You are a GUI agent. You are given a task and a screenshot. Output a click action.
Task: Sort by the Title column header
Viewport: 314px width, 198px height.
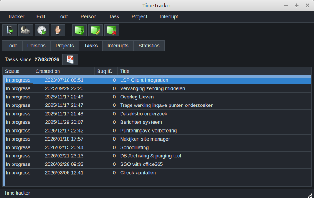tap(215, 71)
